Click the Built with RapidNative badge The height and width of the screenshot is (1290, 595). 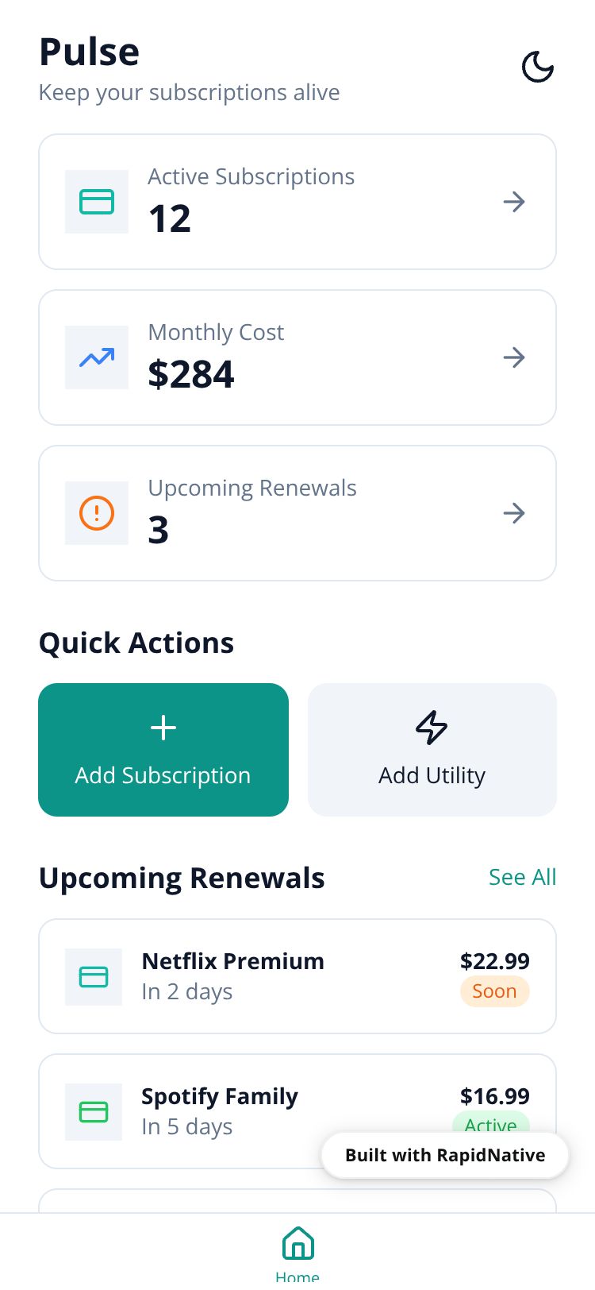point(445,1155)
